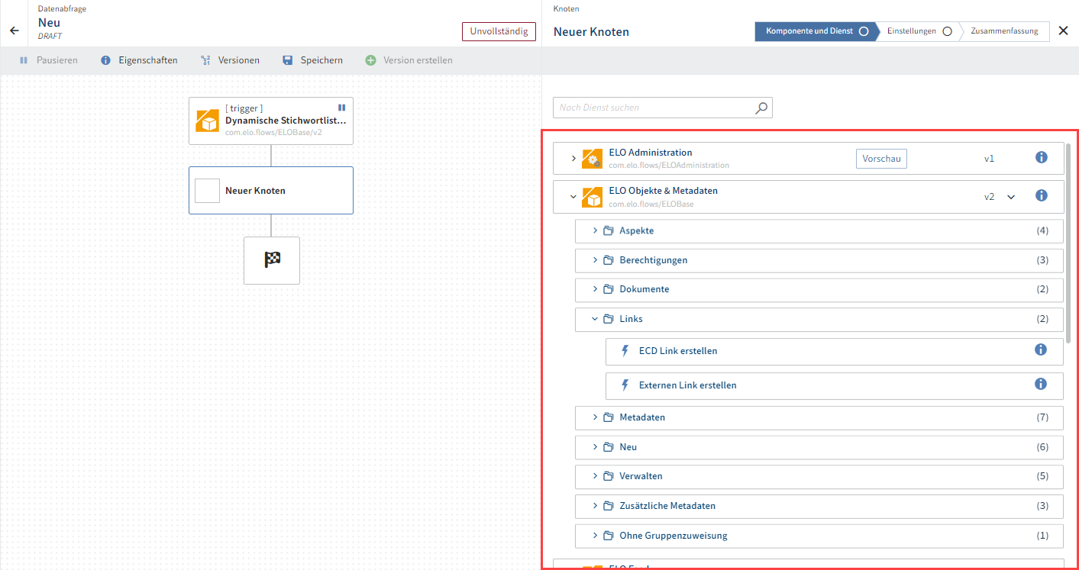The height and width of the screenshot is (570, 1079).
Task: Click the Neuer Knoten panel heading
Action: click(591, 32)
